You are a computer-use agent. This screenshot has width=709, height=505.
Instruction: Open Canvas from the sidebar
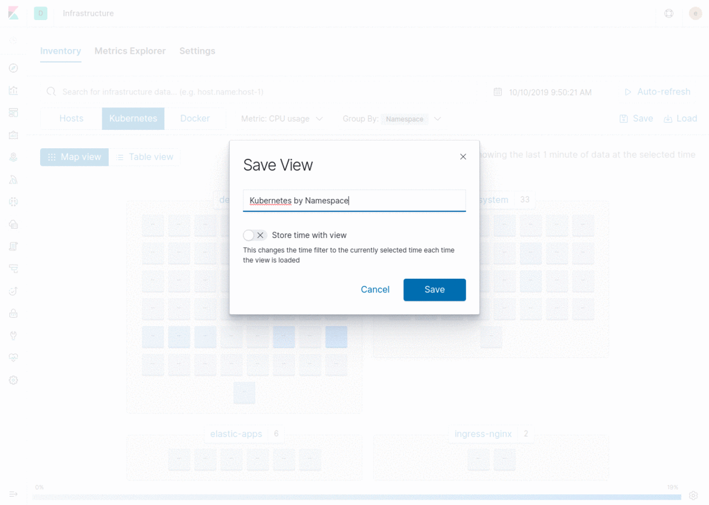point(14,135)
